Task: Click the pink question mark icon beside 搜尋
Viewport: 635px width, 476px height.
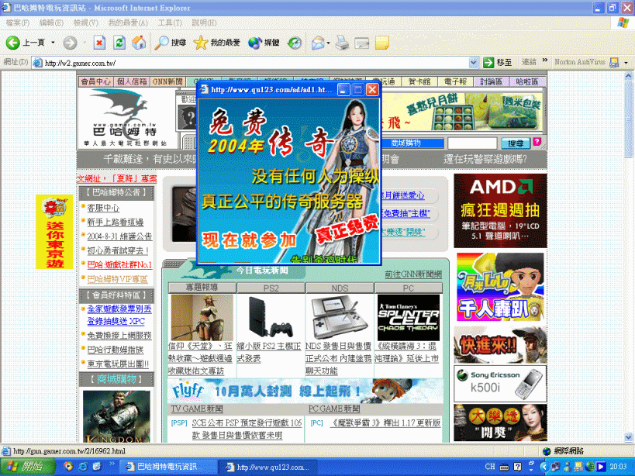Action: (x=537, y=141)
